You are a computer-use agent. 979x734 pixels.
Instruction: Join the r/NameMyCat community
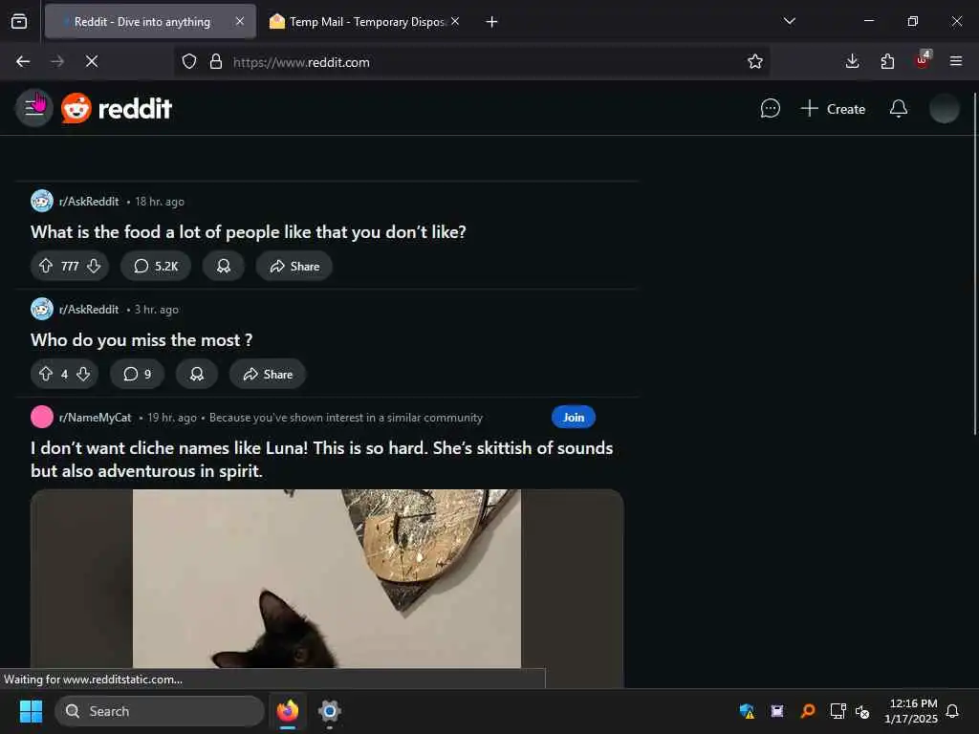pos(574,417)
